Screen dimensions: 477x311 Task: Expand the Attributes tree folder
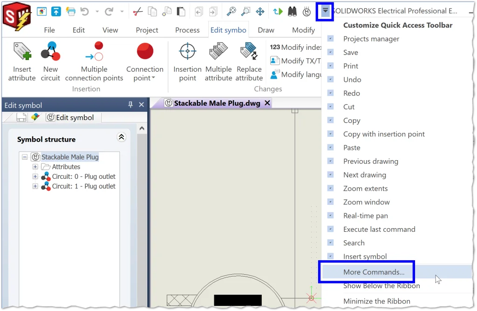tap(35, 167)
